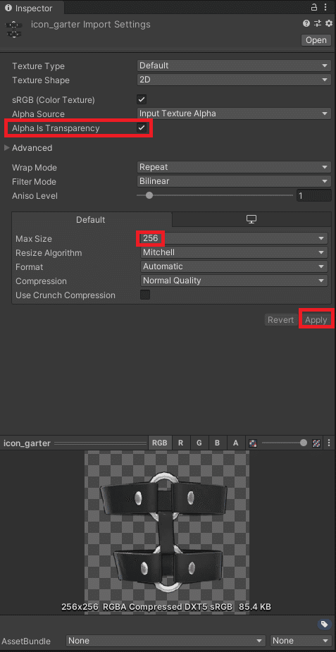Open the Max Size dropdown
The width and height of the screenshot is (336, 652).
point(234,239)
